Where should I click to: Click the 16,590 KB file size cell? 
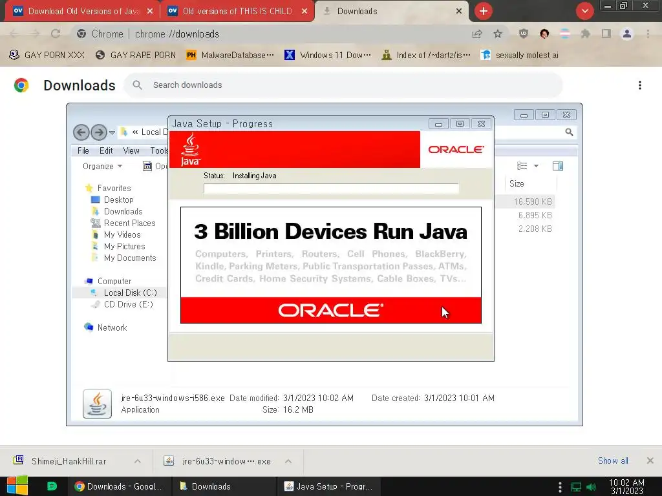(533, 201)
